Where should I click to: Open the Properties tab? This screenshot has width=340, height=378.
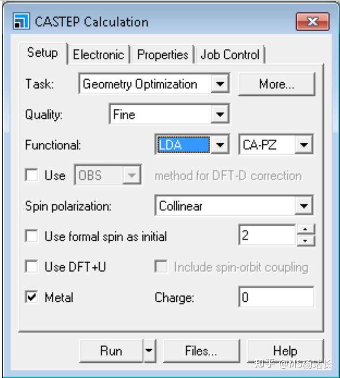tap(162, 55)
